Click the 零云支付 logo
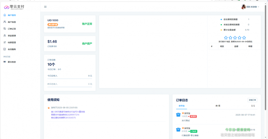The image size is (268, 139). pos(14,7)
